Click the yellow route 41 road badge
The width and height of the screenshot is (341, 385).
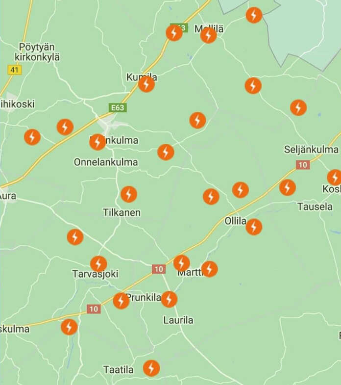pos(15,70)
